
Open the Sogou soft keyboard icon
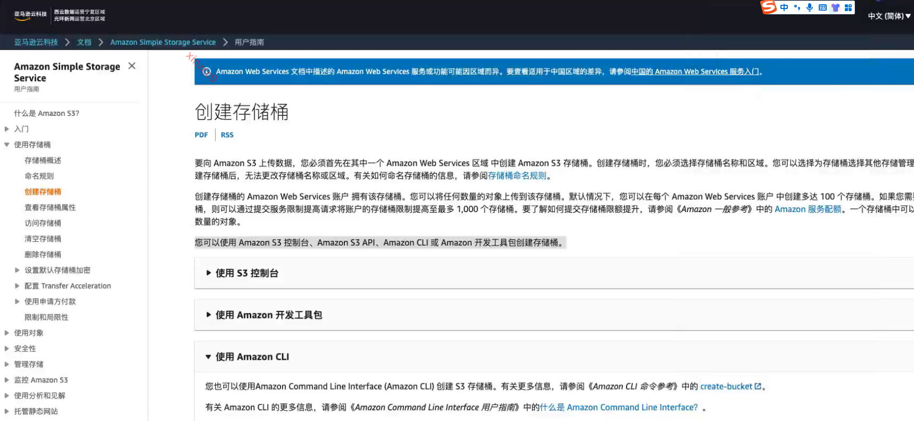pos(822,7)
